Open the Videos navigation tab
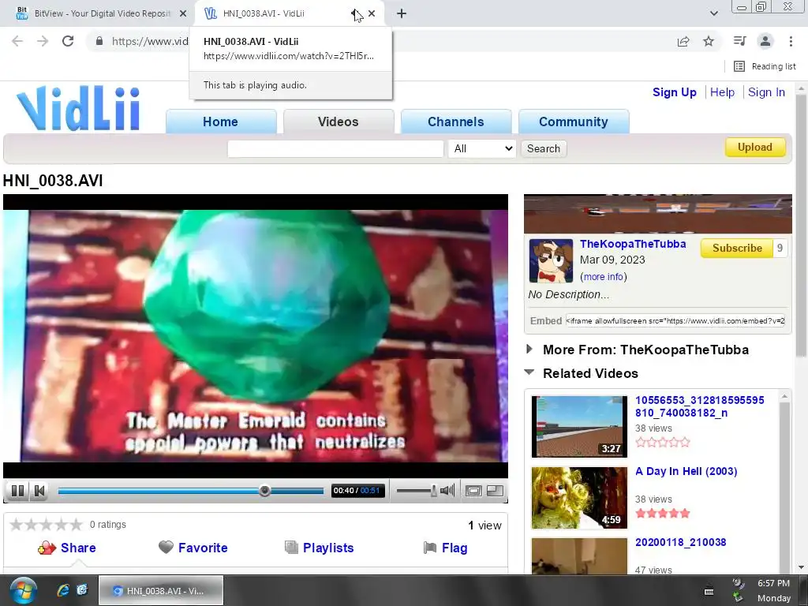This screenshot has width=808, height=606. [x=338, y=122]
